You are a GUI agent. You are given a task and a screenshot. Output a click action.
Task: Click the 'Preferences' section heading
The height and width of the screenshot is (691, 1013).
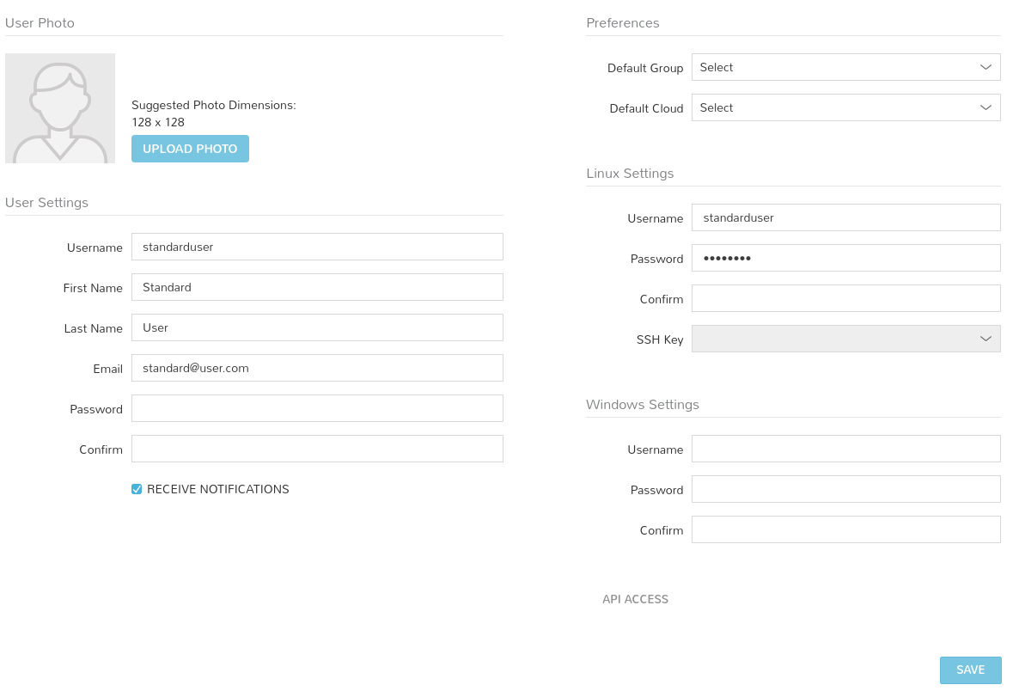(623, 22)
